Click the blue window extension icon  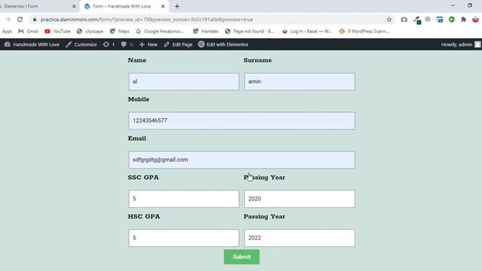(440, 20)
